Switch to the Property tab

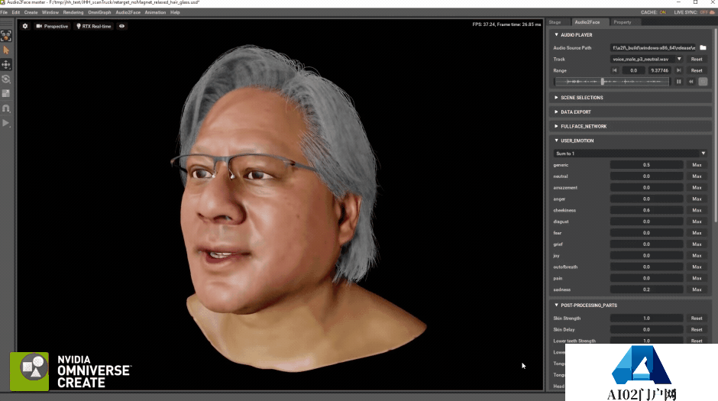[622, 22]
